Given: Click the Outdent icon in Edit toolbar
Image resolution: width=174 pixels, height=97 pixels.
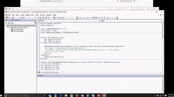Looking at the screenshot, I should click(x=96, y=18).
